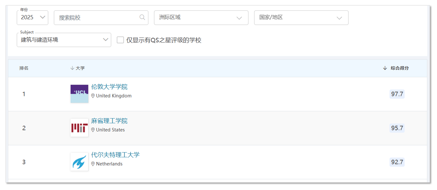This screenshot has width=437, height=190.
Task: Click the sort arrow beside 综合得分
Action: (385, 68)
